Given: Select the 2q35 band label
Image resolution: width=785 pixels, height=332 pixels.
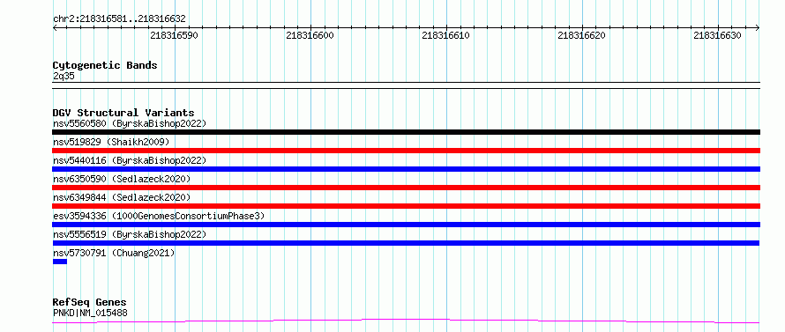Looking at the screenshot, I should [x=64, y=76].
